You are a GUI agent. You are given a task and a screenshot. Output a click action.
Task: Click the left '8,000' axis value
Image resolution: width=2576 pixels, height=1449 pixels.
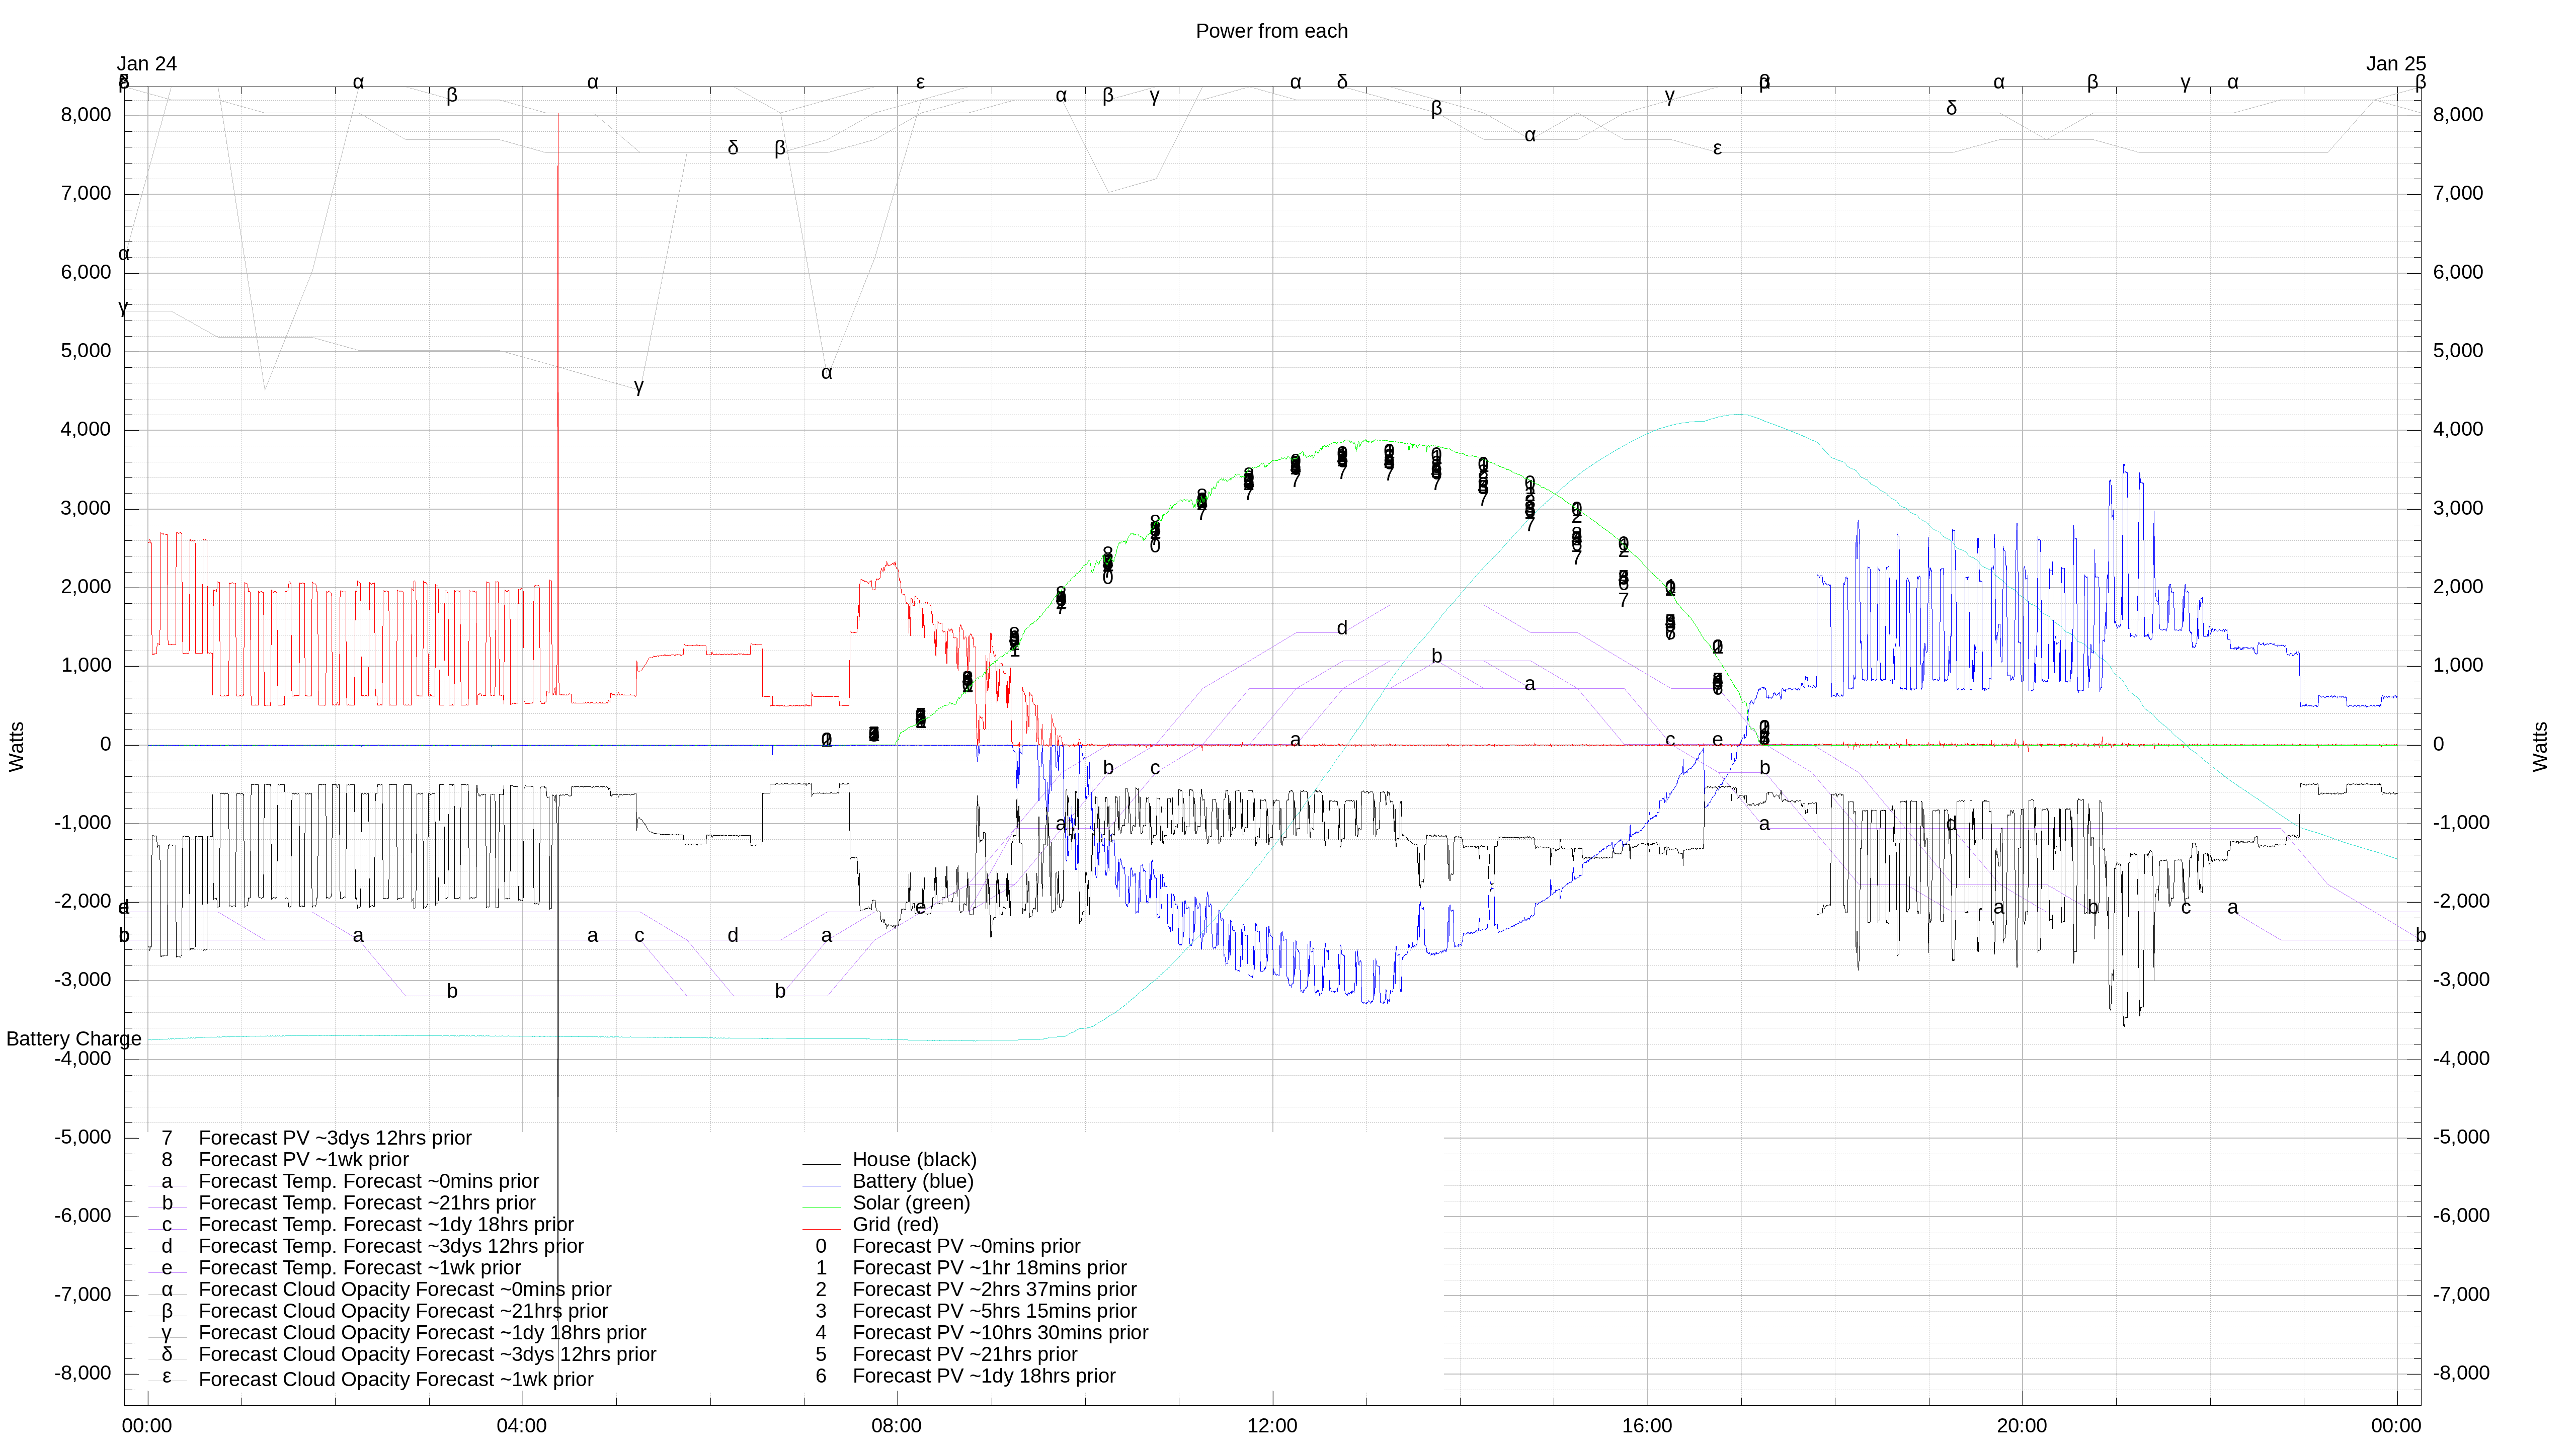coord(86,115)
